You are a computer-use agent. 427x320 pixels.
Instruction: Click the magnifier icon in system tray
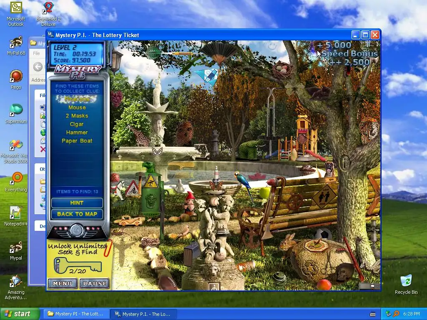click(396, 314)
